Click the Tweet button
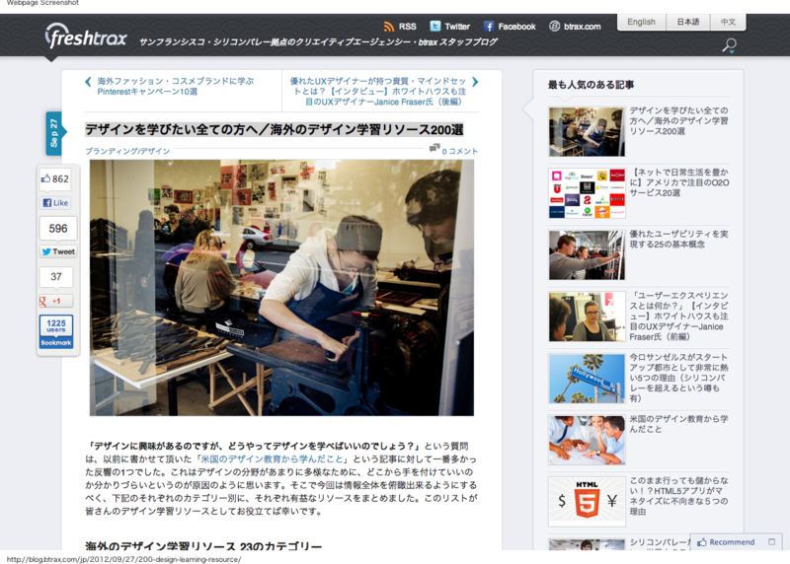Viewport: 790px width, 564px height. (58, 251)
